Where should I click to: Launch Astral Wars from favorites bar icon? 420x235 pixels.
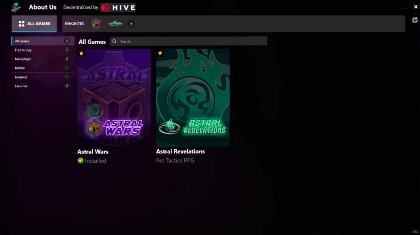coord(96,24)
